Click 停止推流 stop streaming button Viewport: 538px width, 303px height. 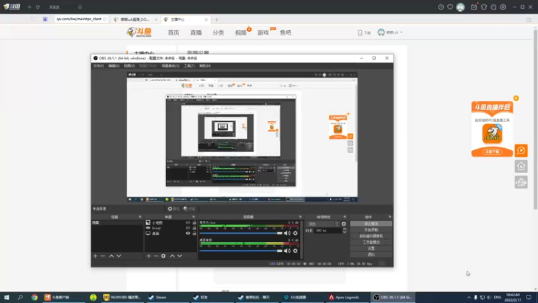tap(371, 224)
